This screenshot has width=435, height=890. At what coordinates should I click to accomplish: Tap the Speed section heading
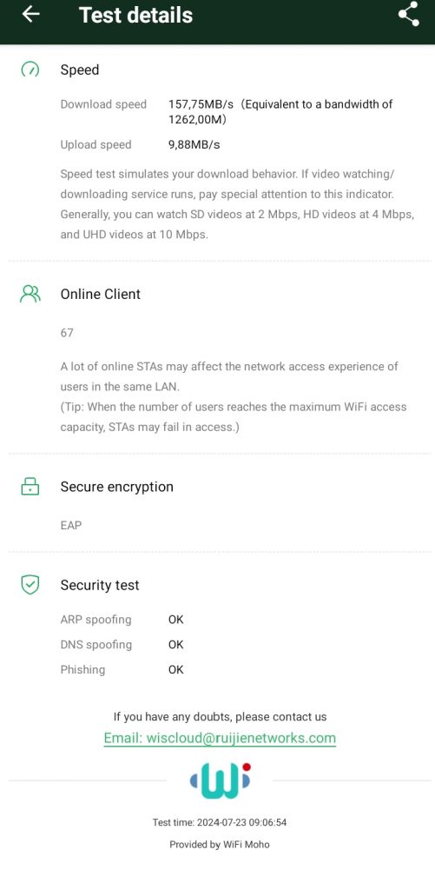pos(80,70)
